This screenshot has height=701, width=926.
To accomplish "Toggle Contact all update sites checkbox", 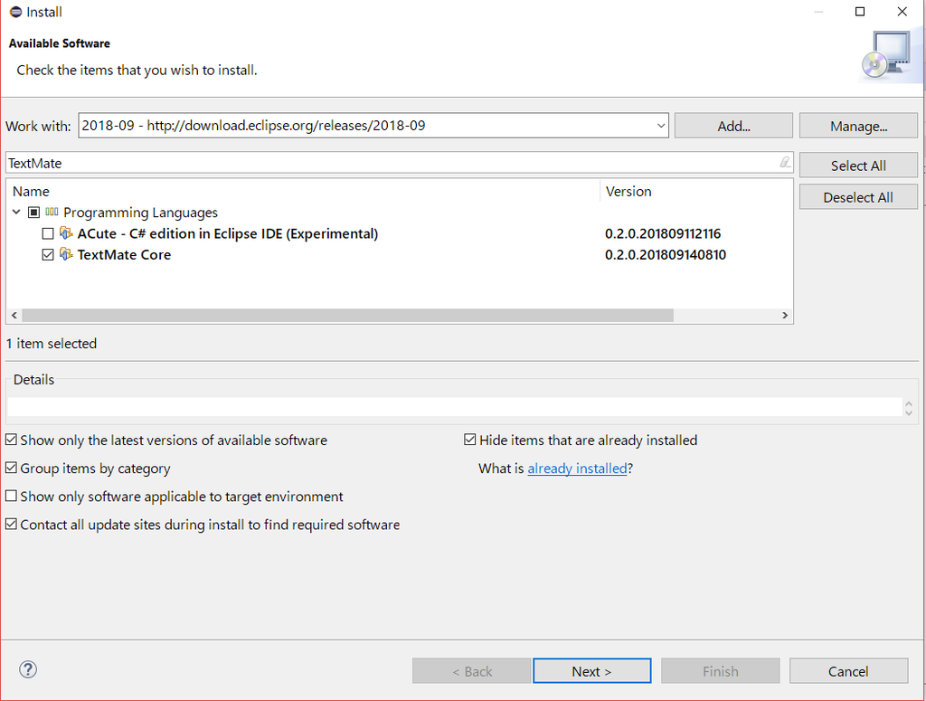I will [x=11, y=525].
